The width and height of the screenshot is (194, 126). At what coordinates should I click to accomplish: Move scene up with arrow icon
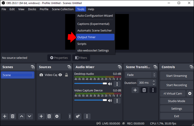click(x=22, y=116)
